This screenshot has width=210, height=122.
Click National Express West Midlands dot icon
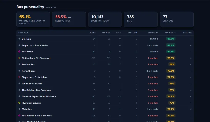click(19, 96)
